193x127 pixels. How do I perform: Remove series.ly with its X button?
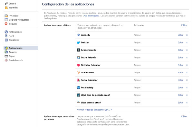tap(187, 35)
